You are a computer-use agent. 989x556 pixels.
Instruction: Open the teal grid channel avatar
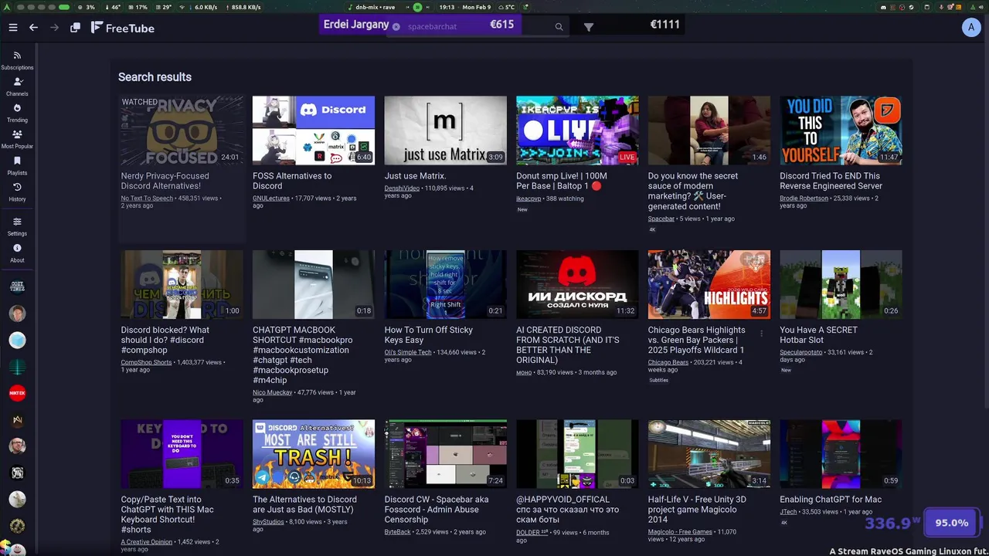[17, 366]
